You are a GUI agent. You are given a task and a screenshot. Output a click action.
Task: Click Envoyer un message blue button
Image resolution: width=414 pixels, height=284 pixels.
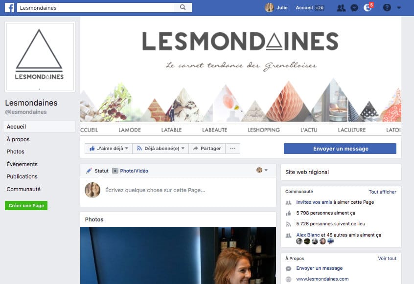pos(340,149)
